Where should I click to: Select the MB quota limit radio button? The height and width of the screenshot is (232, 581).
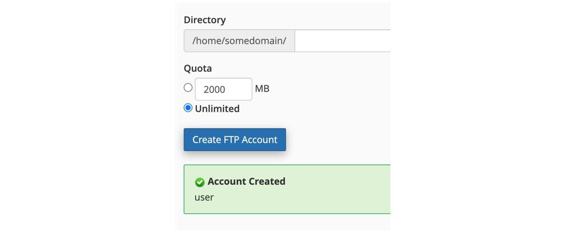(188, 87)
